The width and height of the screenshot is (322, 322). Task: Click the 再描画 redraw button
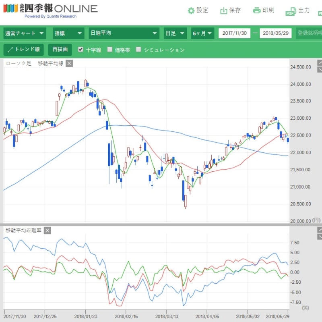tap(60, 50)
